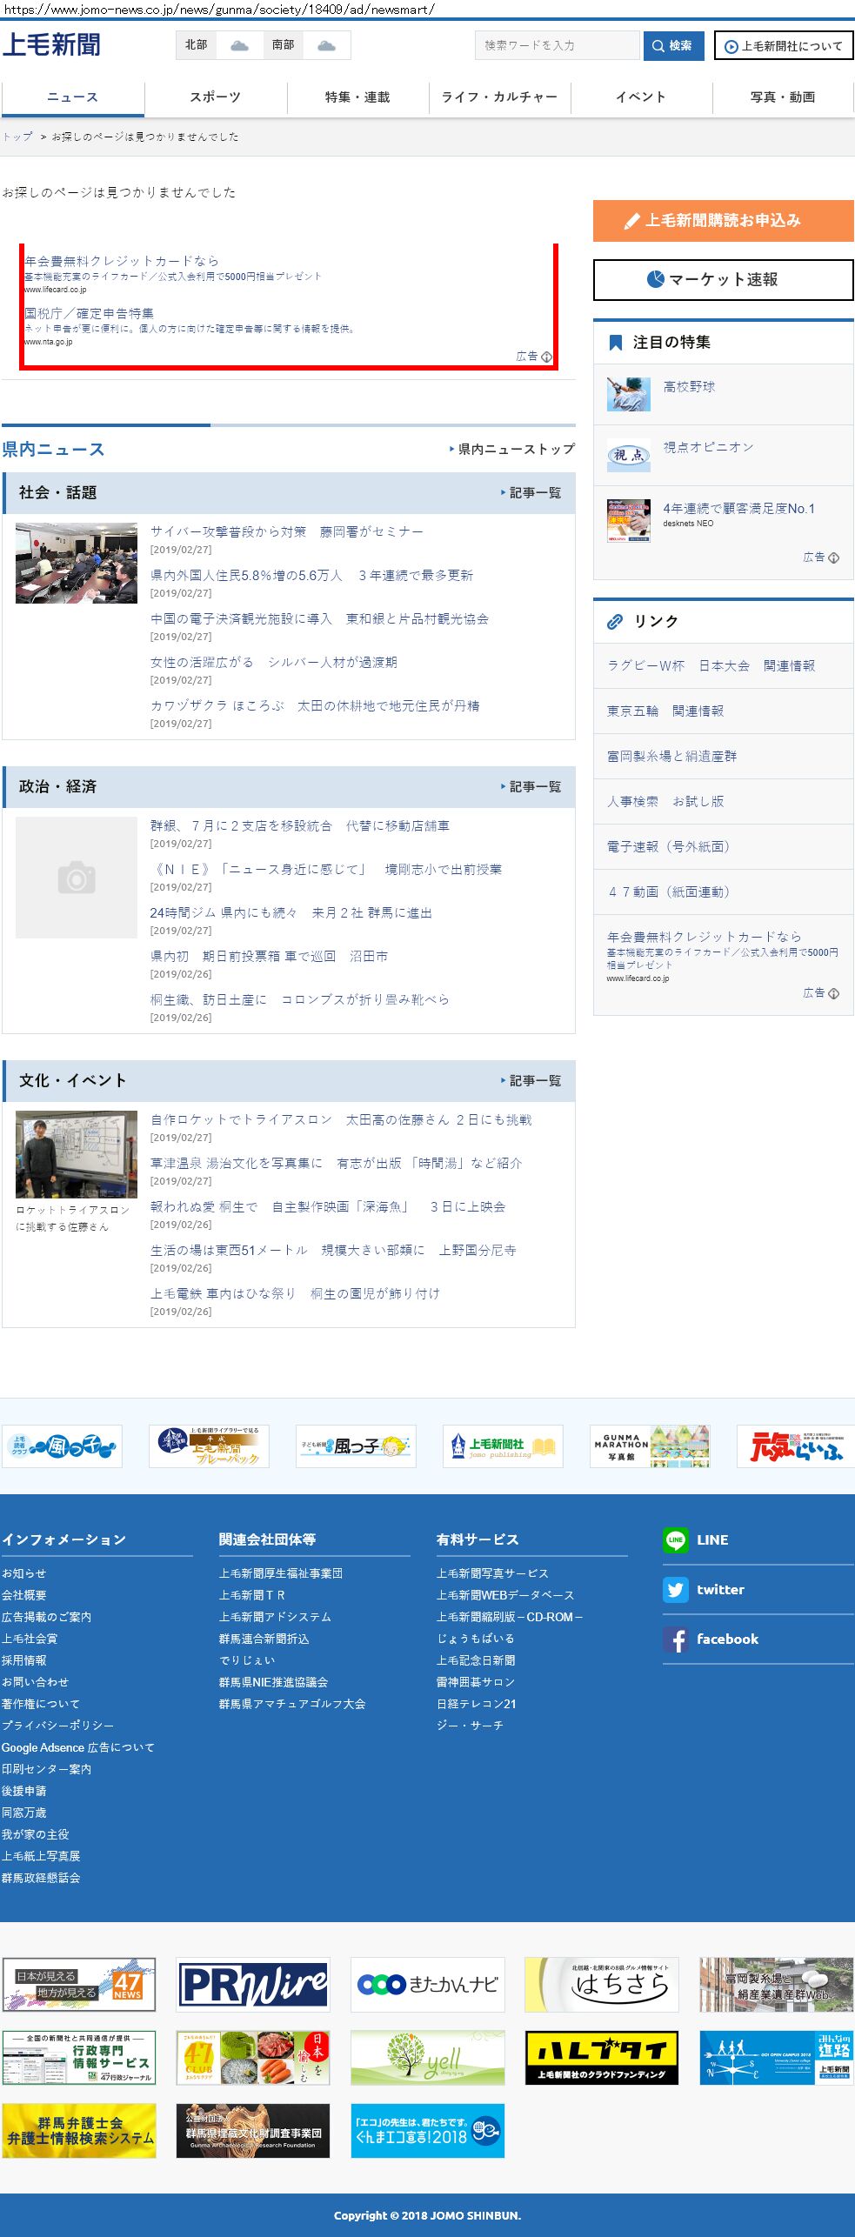Click the PR Wire banner logo
This screenshot has width=855, height=2237.
253,1984
